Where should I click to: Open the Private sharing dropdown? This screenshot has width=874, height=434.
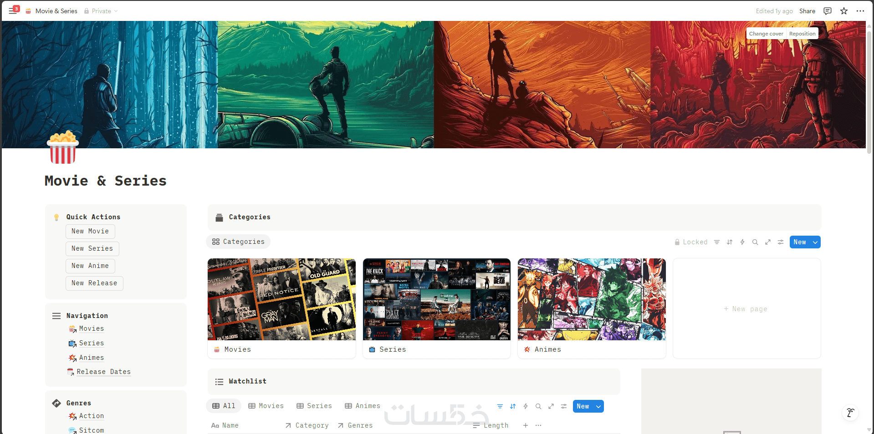click(101, 11)
